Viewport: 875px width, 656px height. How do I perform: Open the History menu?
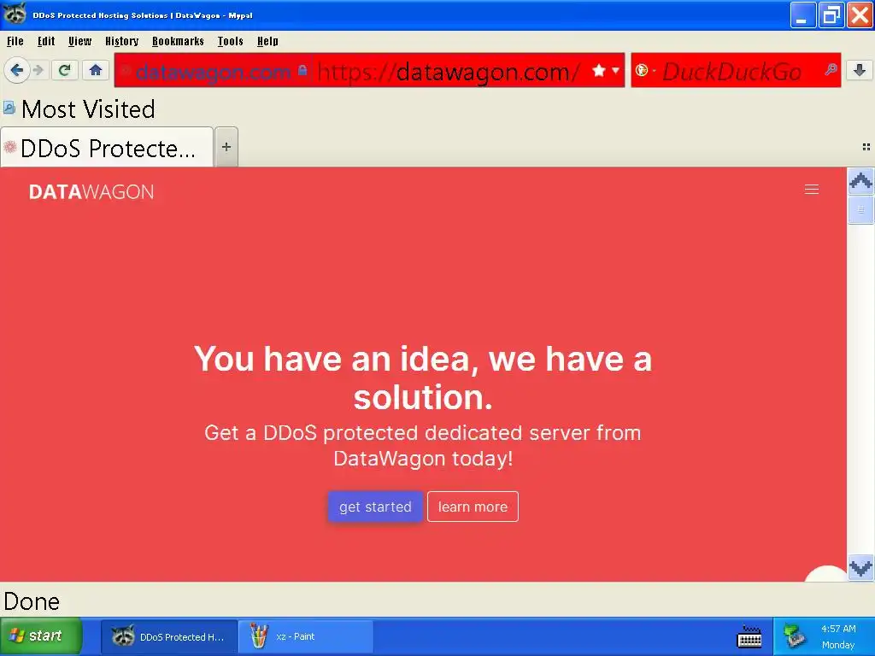(121, 41)
